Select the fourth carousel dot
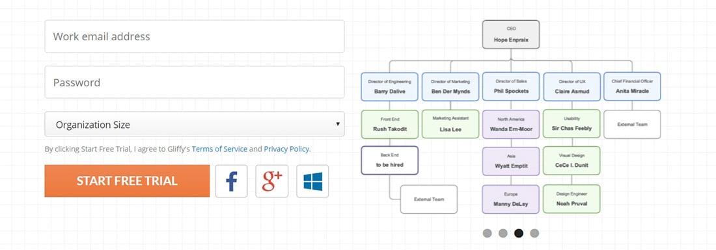The height and width of the screenshot is (250, 716). click(x=534, y=233)
